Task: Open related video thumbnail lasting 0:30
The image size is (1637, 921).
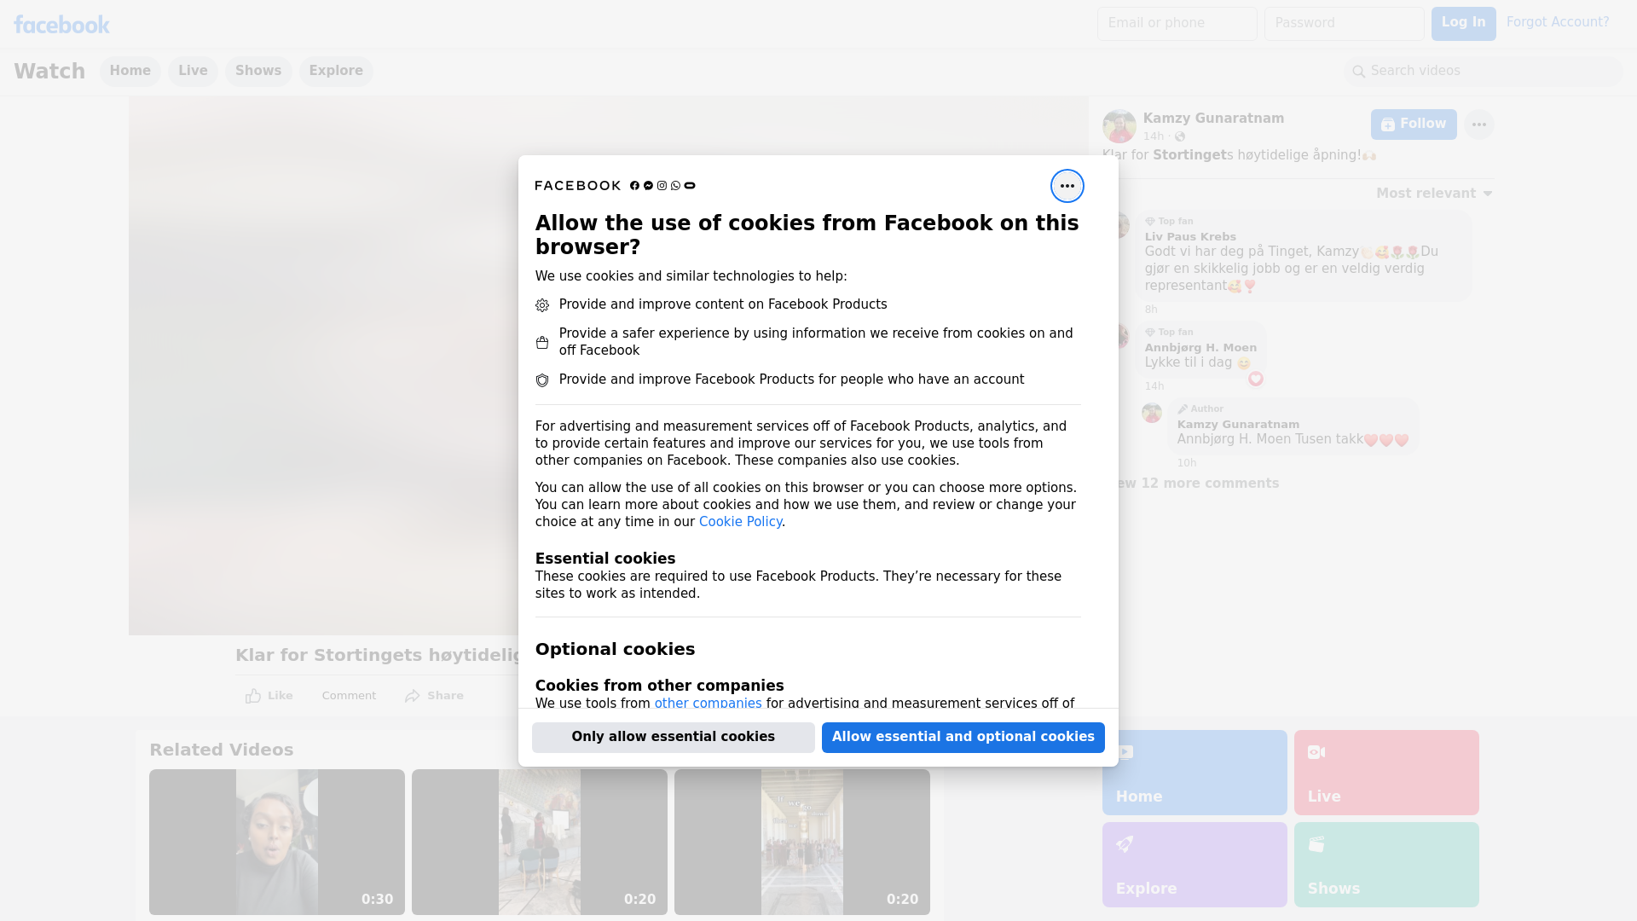Action: pos(277,842)
